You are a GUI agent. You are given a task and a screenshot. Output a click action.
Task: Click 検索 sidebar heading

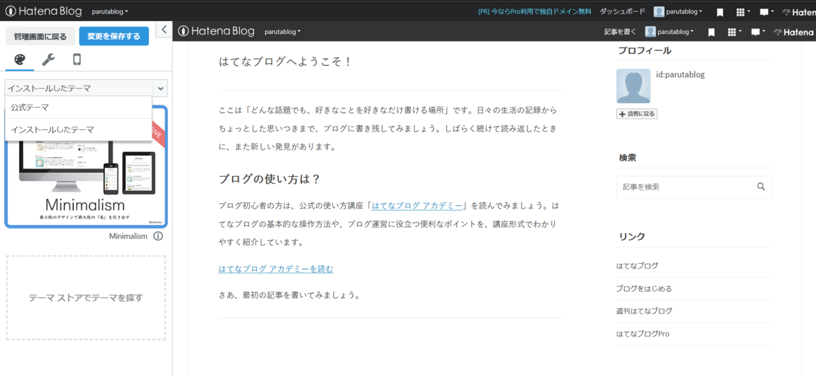click(627, 158)
